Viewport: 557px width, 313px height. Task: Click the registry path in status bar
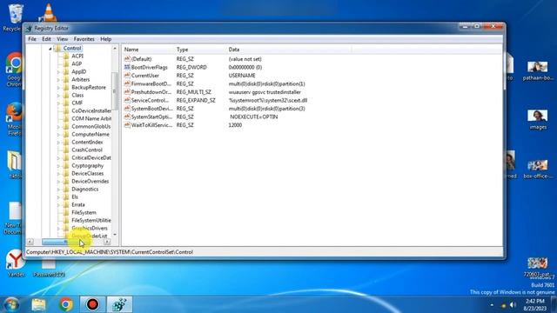point(110,252)
